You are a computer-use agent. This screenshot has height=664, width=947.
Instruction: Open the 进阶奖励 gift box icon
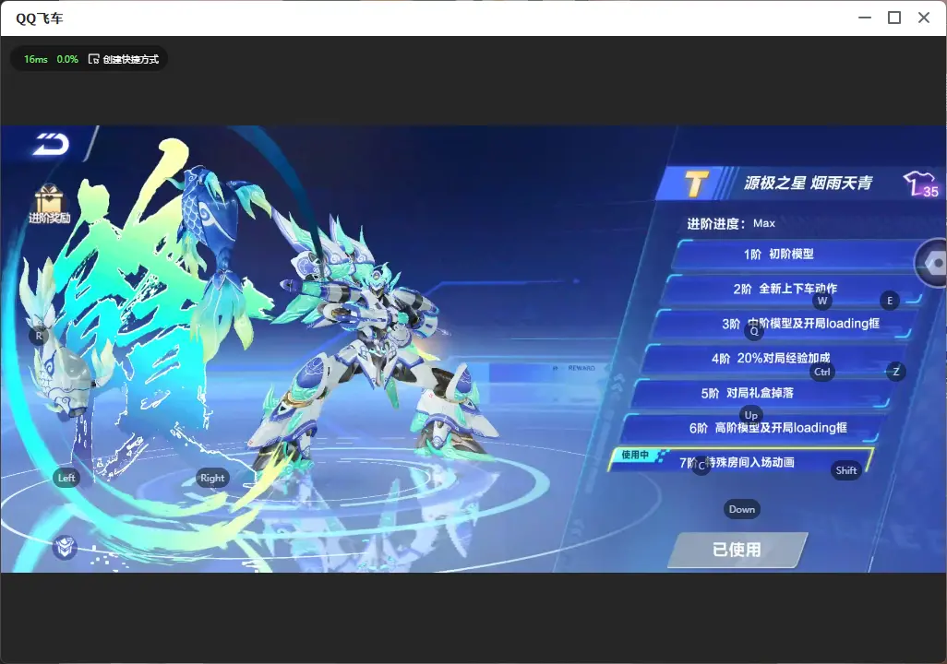pos(49,204)
